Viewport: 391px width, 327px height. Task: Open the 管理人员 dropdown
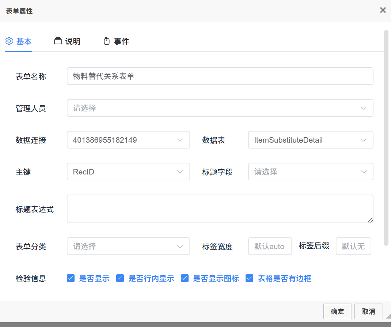pyautogui.click(x=220, y=108)
